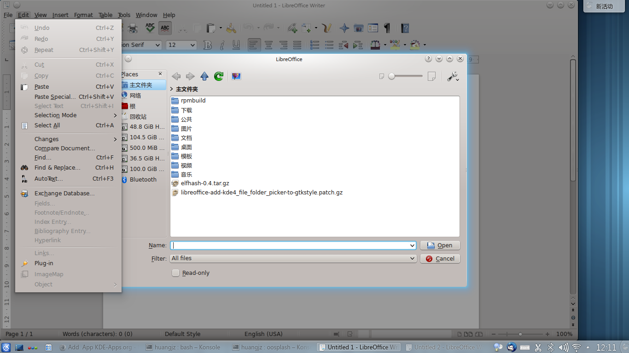Viewport: 629px width, 353px height.
Task: Toggle Underline formatting
Action: click(x=237, y=45)
